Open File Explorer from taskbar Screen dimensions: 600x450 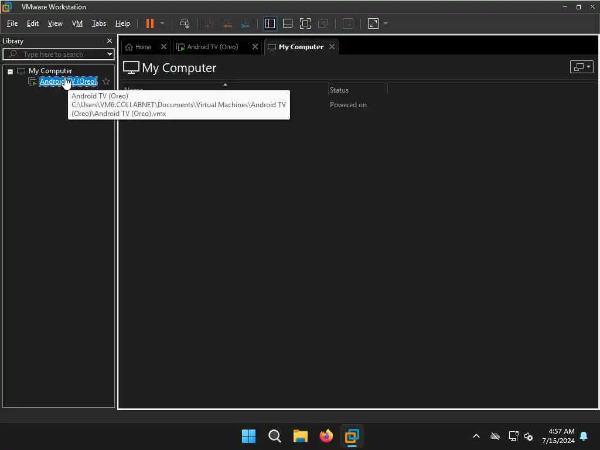(x=301, y=436)
